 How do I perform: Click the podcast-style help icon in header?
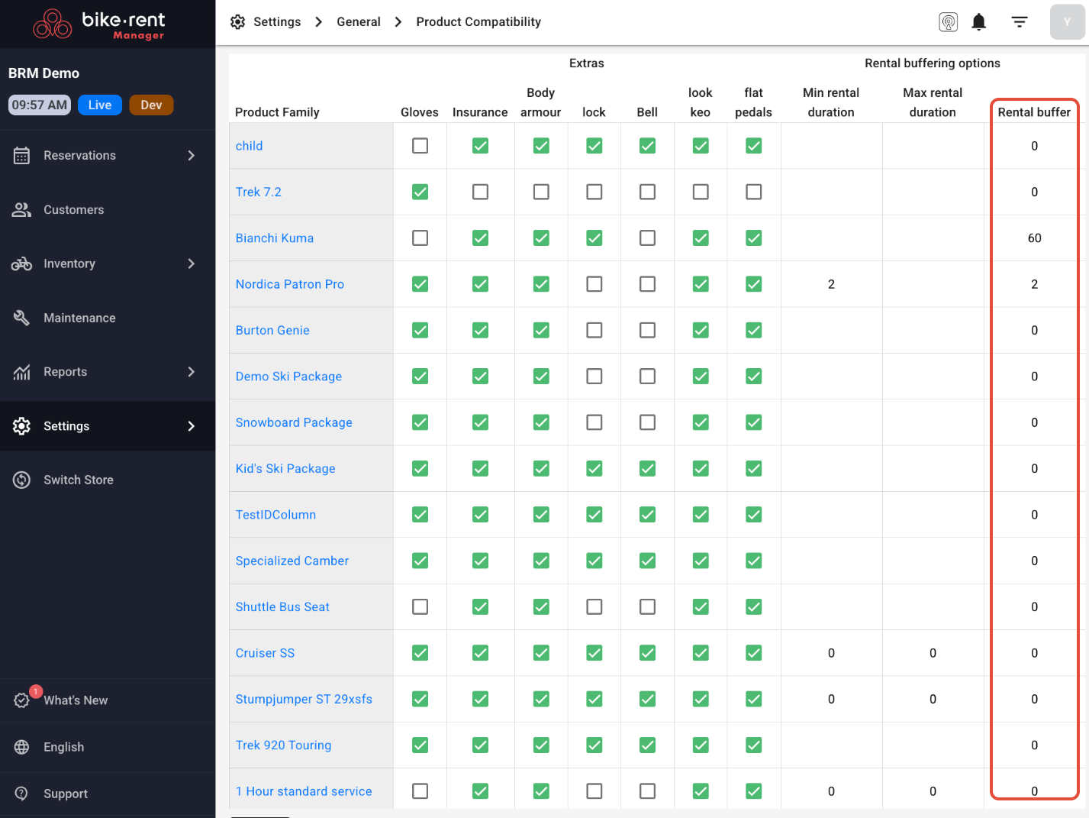pos(949,22)
